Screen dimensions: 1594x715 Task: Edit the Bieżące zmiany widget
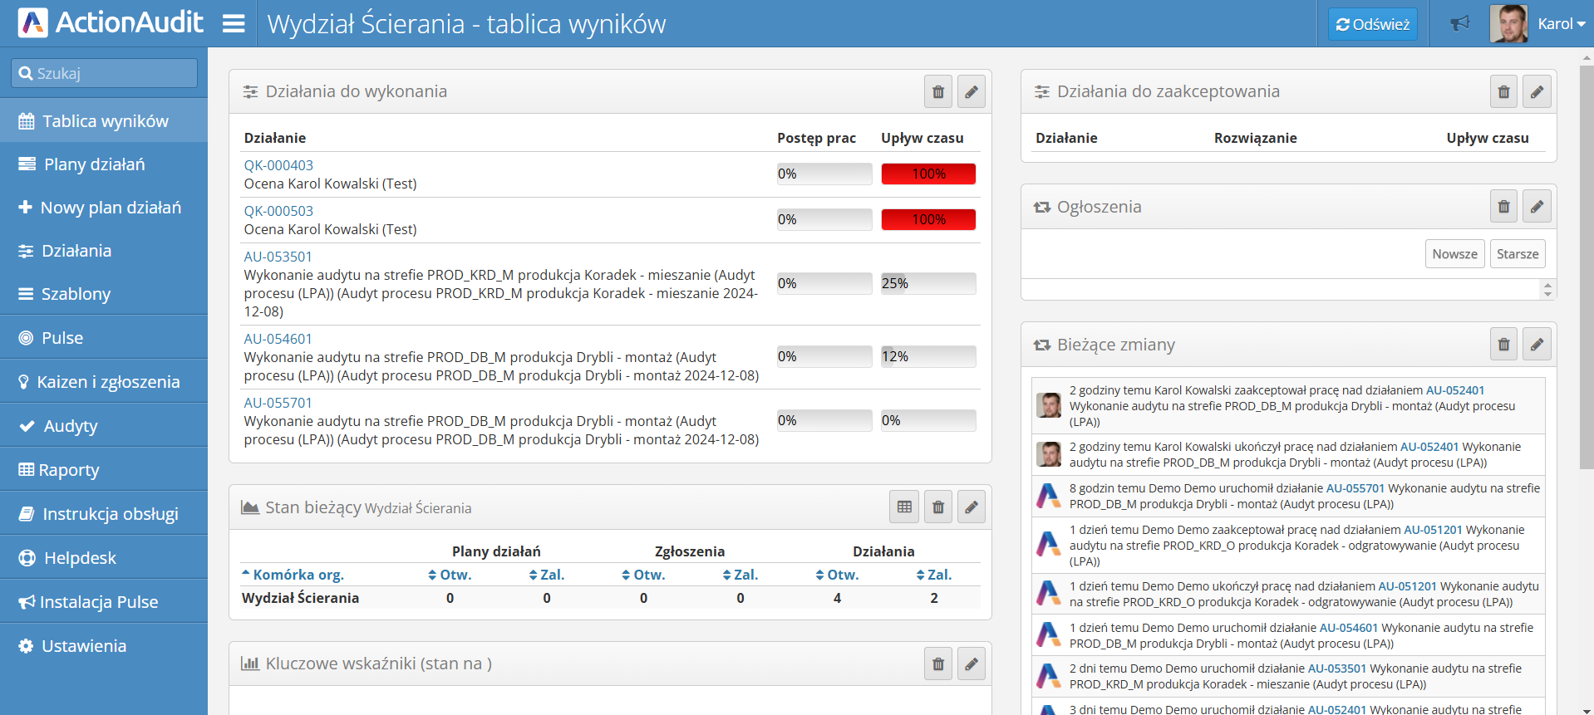(x=1537, y=345)
